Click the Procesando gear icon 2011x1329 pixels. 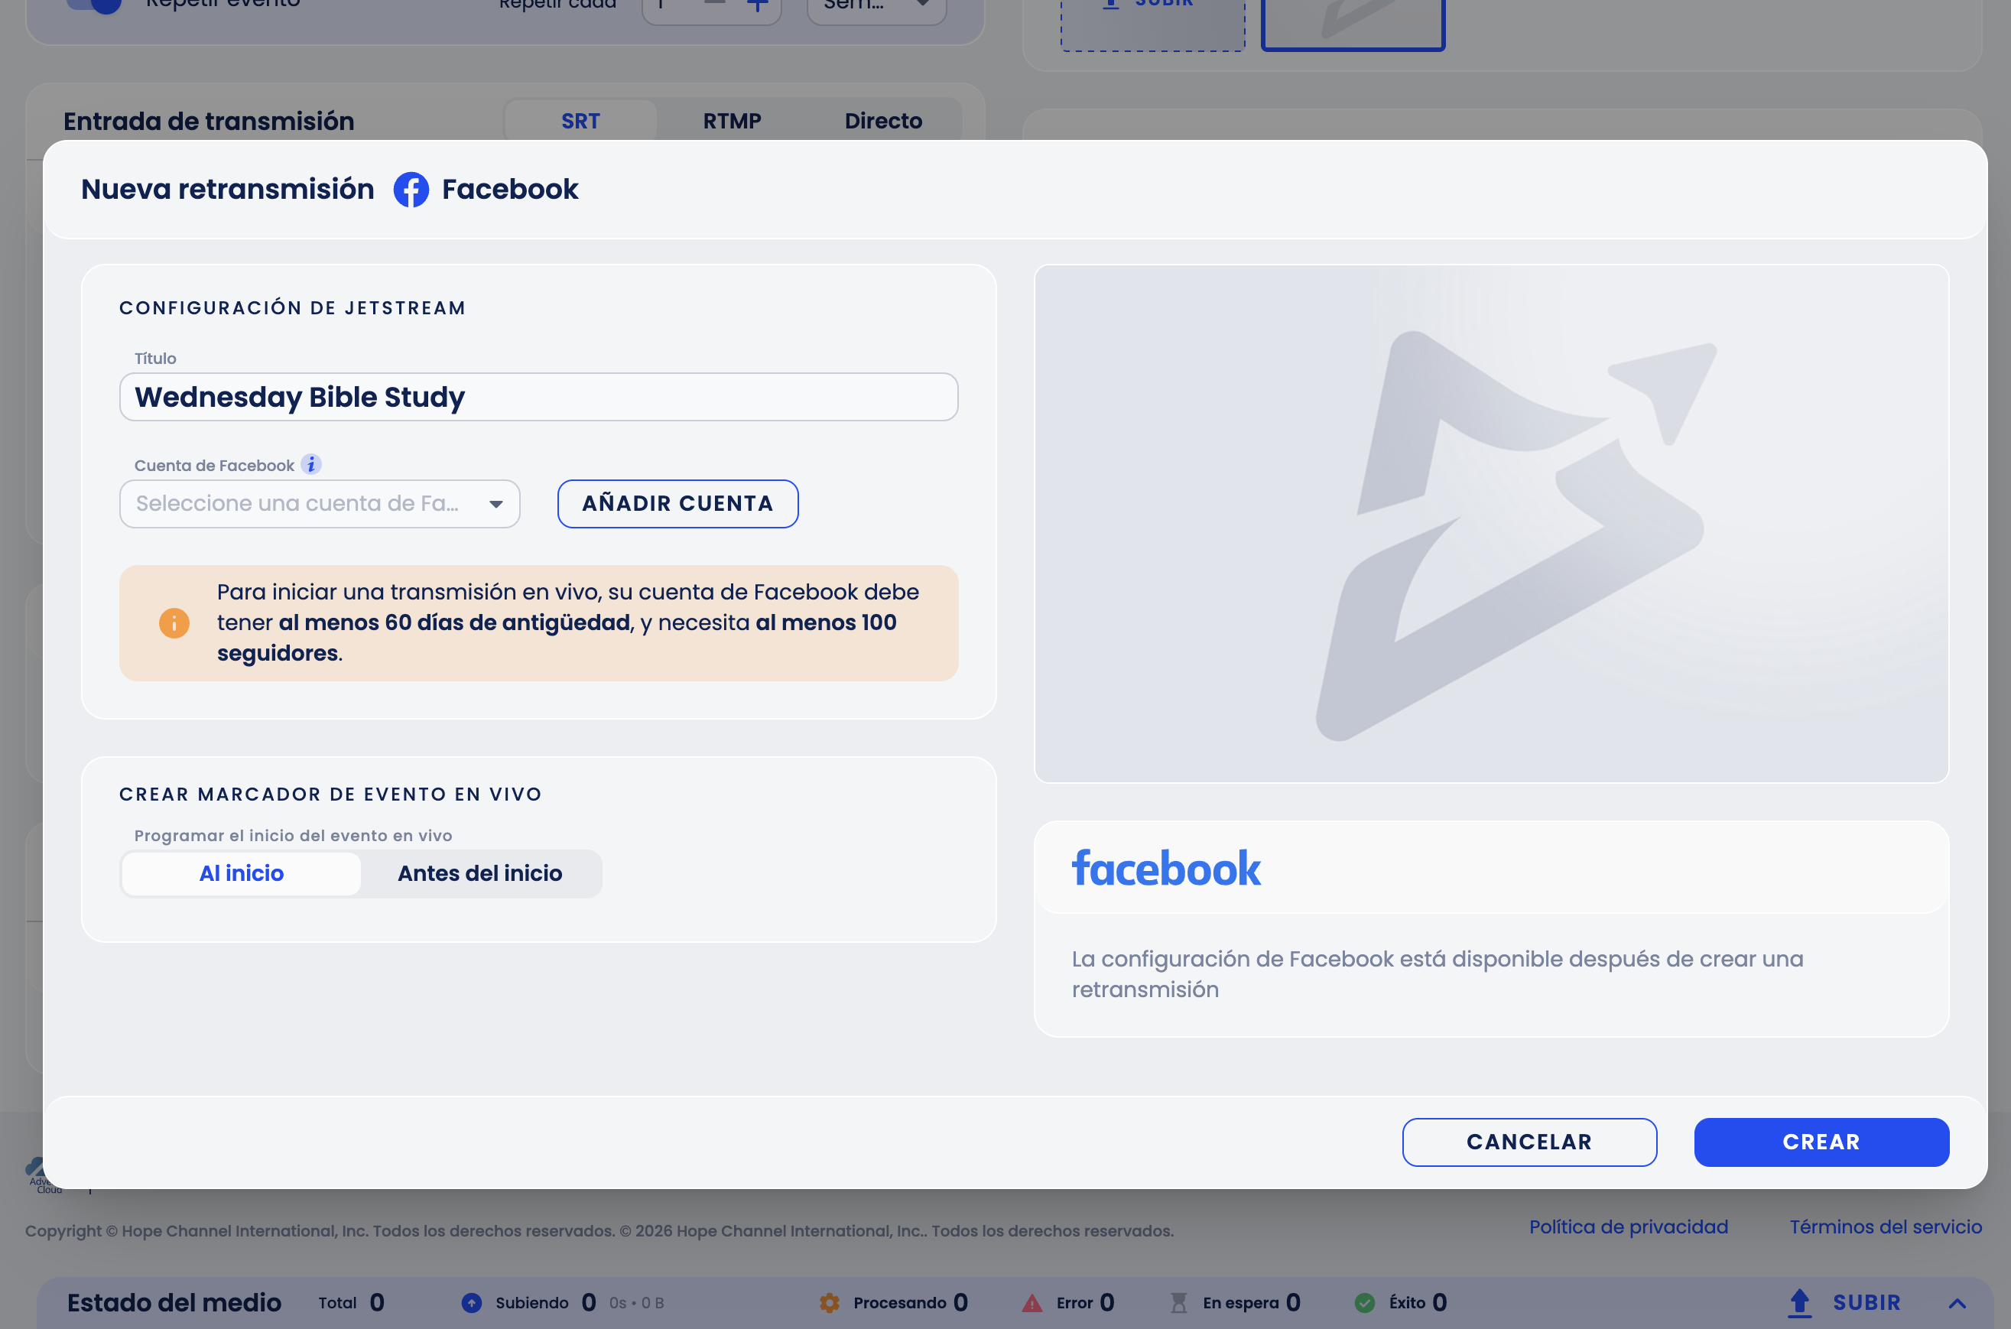tap(830, 1303)
